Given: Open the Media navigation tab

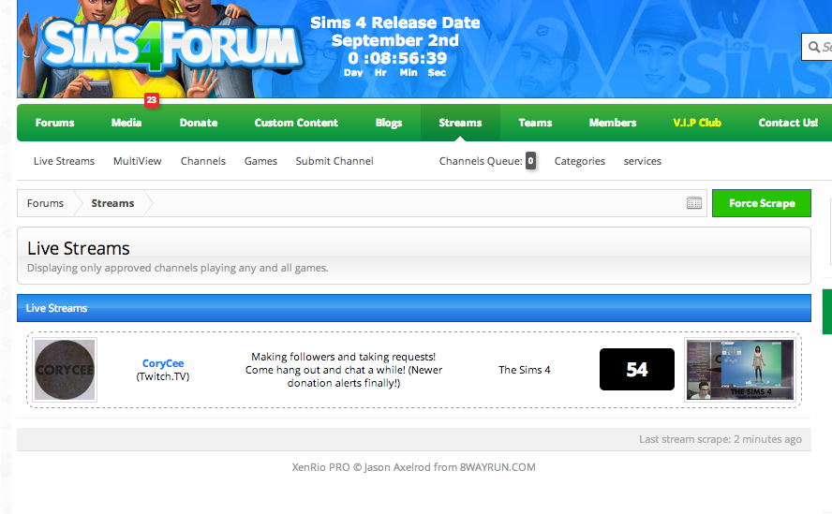Looking at the screenshot, I should point(126,123).
